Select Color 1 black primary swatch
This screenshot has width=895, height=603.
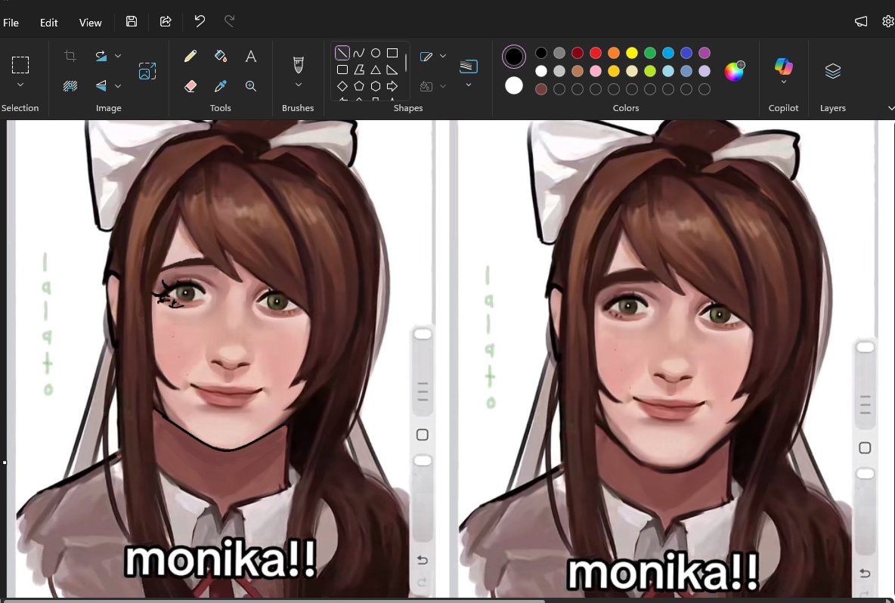click(514, 57)
